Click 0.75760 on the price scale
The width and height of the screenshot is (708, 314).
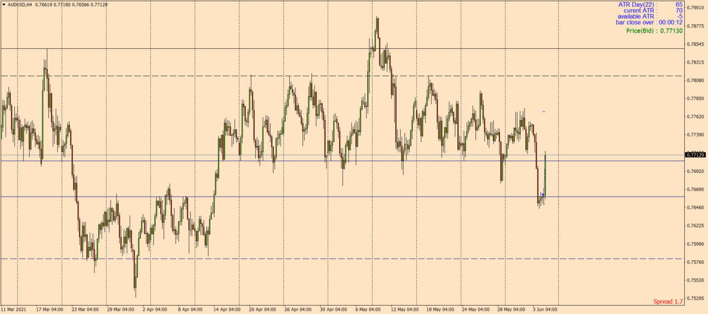695,262
